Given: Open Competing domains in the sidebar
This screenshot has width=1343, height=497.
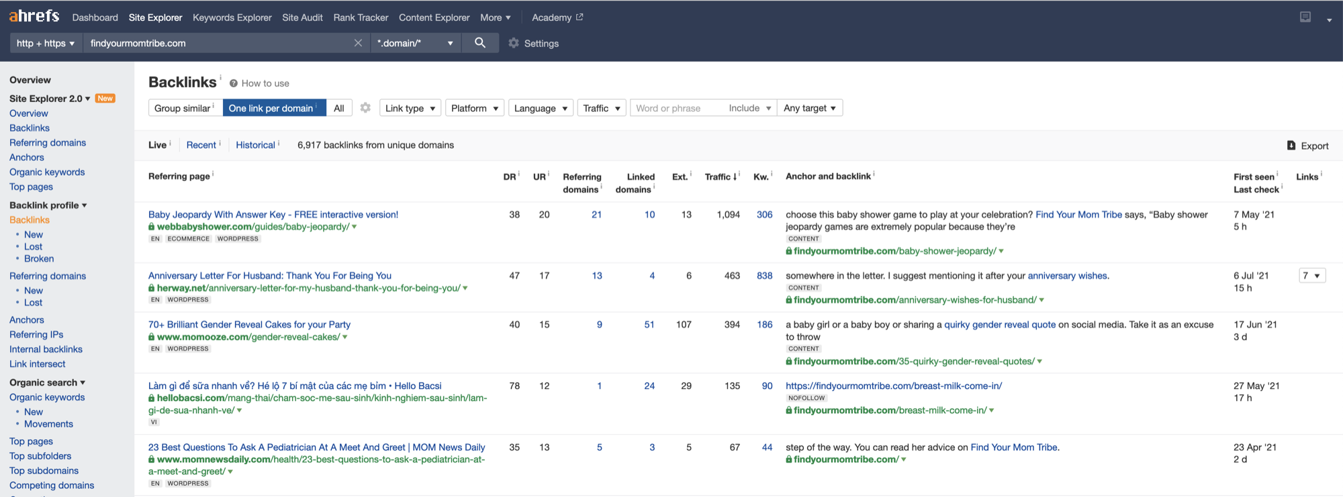Looking at the screenshot, I should pyautogui.click(x=52, y=486).
